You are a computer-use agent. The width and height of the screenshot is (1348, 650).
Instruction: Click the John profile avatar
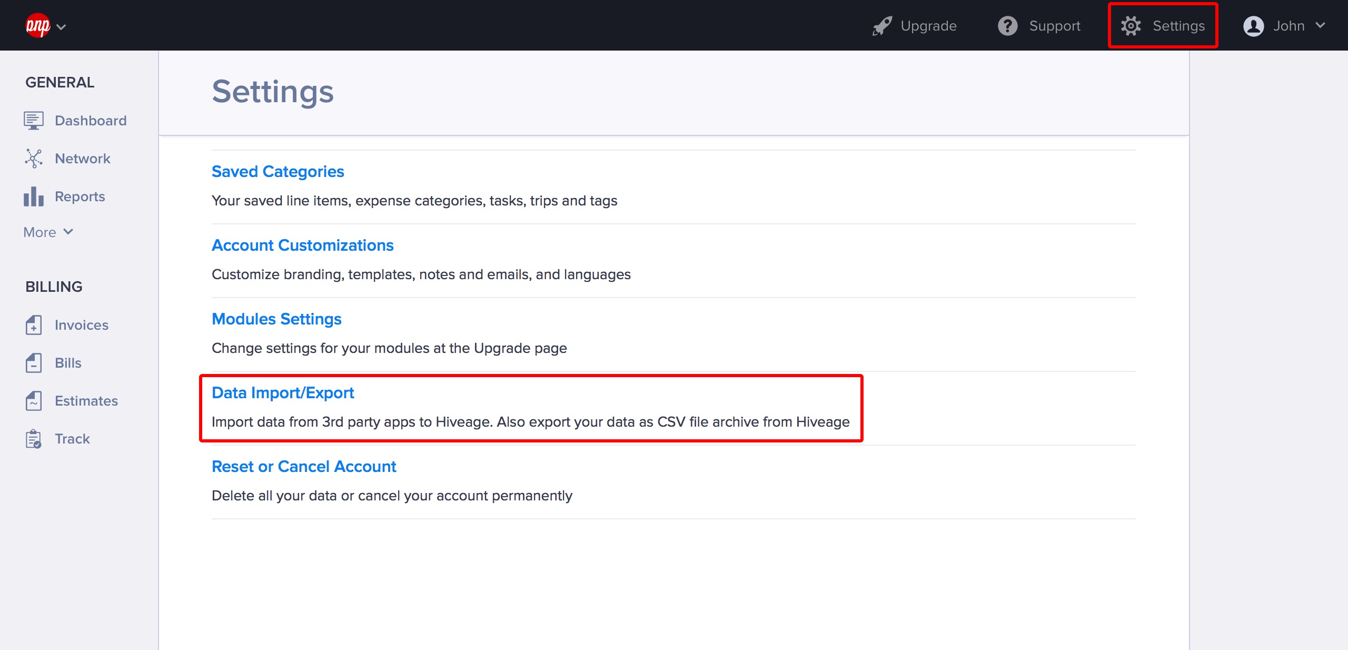1253,26
